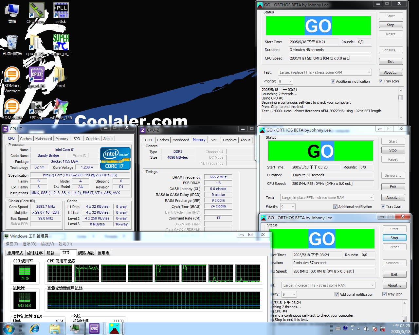This screenshot has height=335, width=419.
Task: Open Windows Explorer folder on taskbar
Action: click(x=55, y=328)
